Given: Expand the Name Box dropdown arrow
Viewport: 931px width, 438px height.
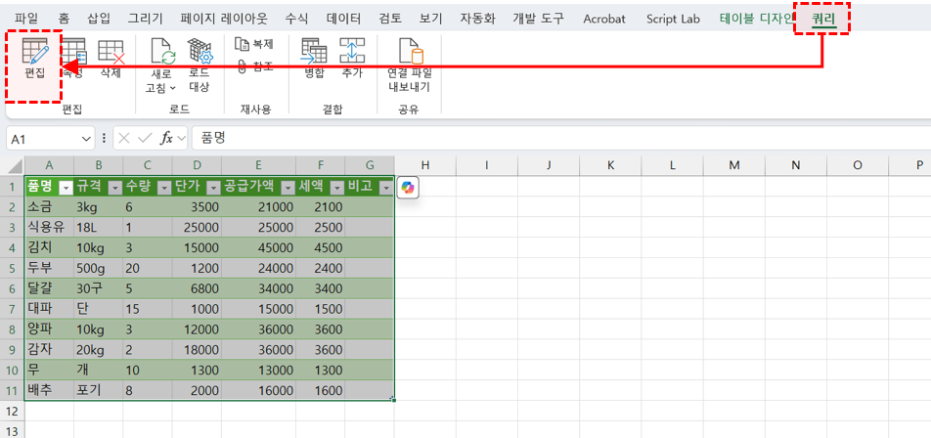Looking at the screenshot, I should coord(86,139).
